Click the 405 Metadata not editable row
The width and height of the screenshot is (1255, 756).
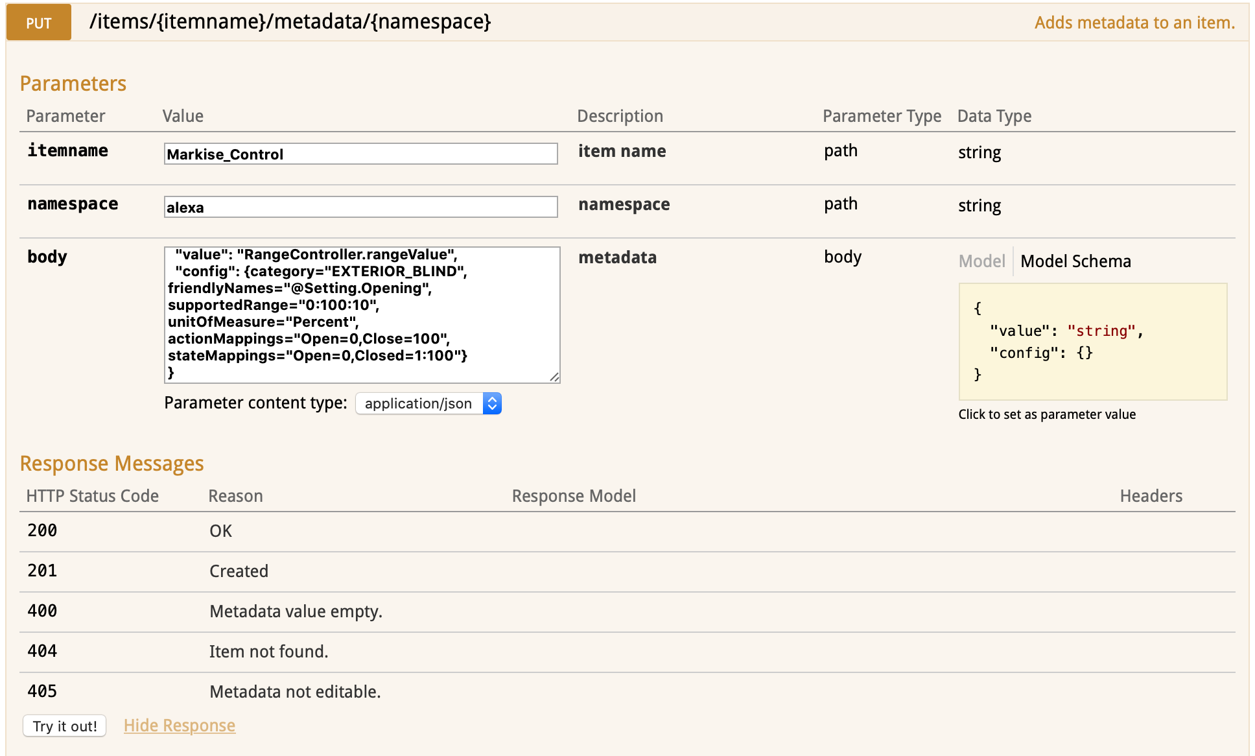[295, 692]
